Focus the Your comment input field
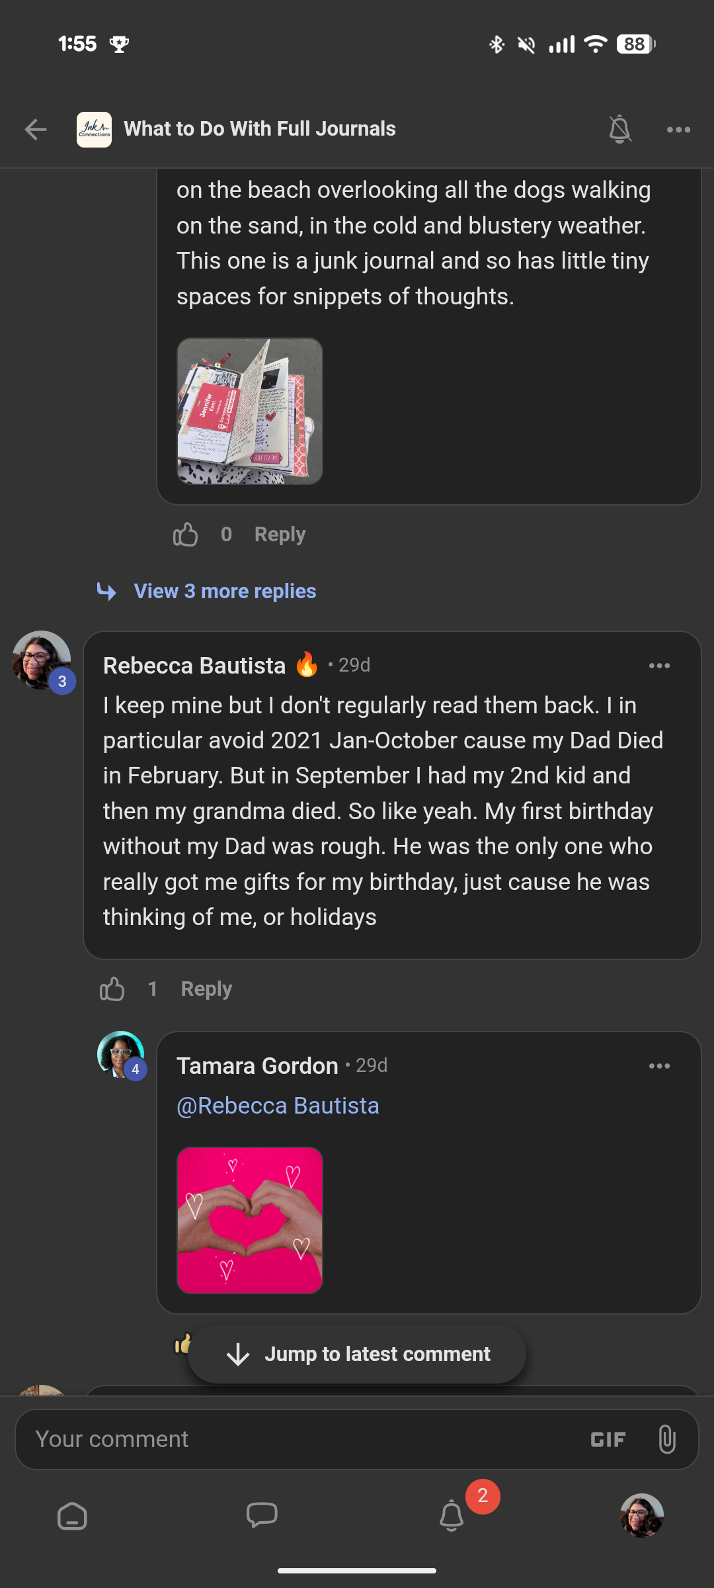This screenshot has height=1588, width=714. point(297,1439)
